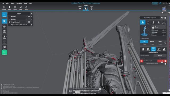
Task: Click Create under Light preset
Action: pos(144,44)
